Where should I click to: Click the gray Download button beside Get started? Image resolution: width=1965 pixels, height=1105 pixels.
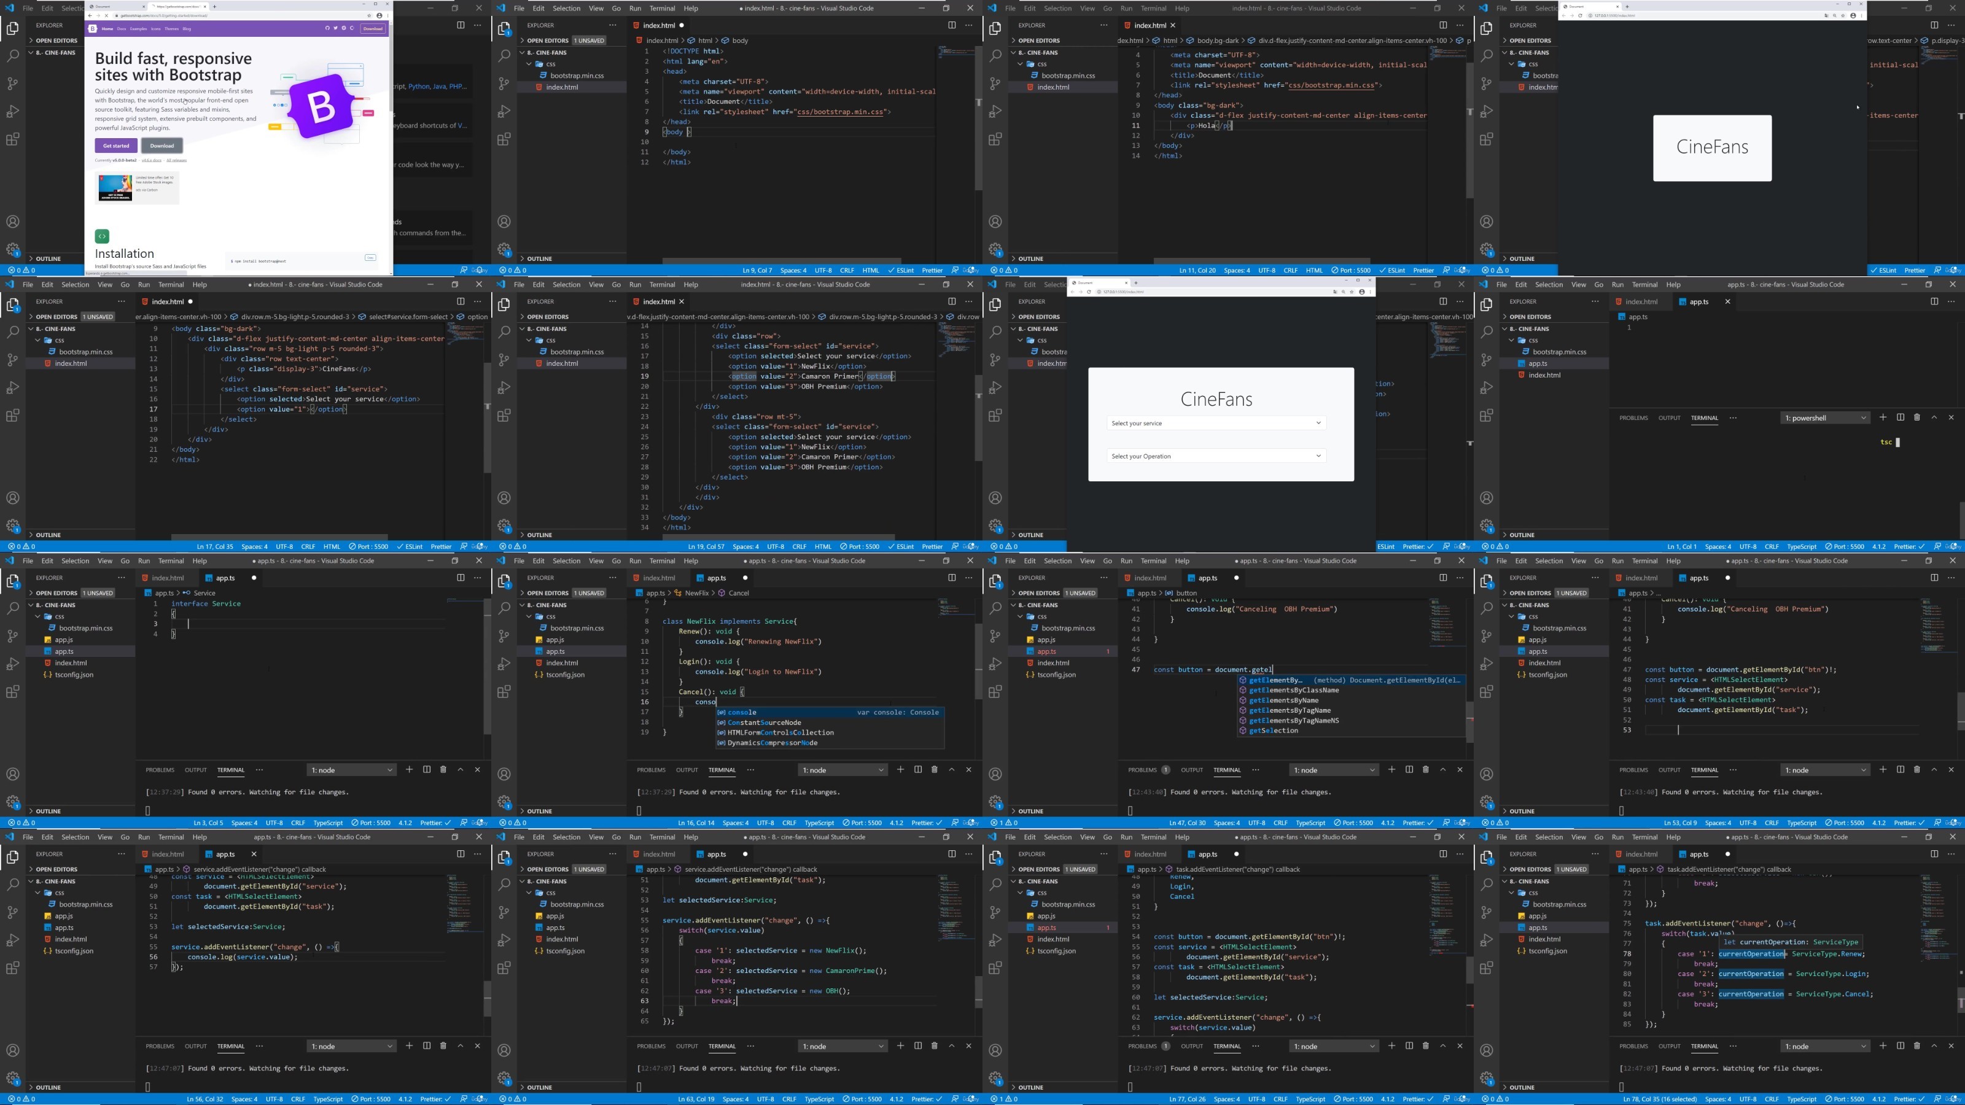click(161, 145)
